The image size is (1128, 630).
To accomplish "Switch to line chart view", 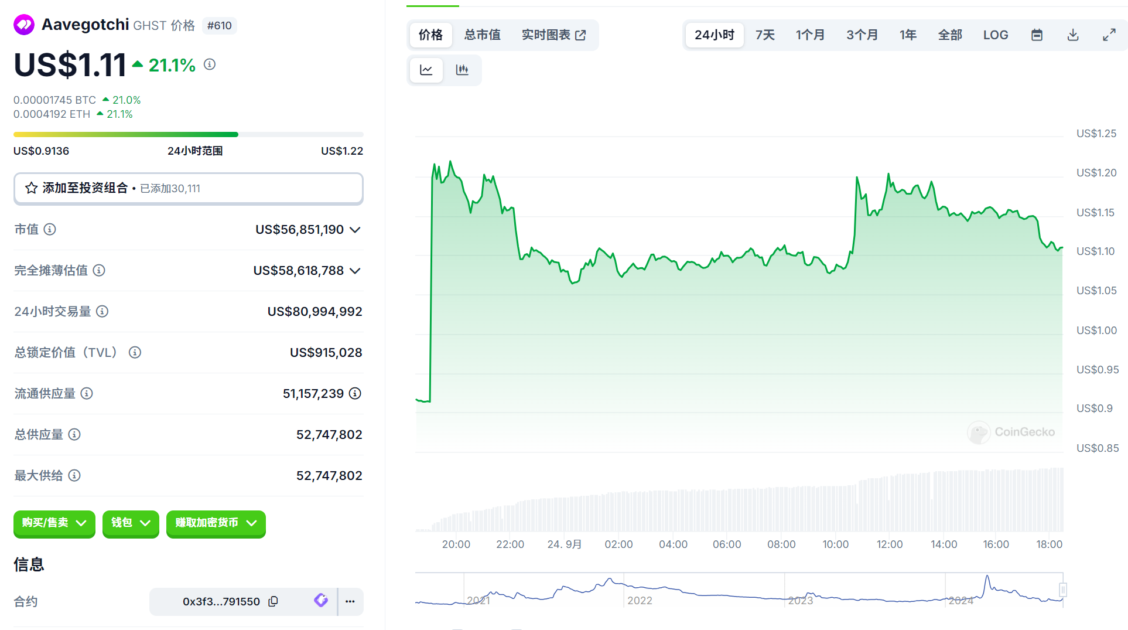I will (x=426, y=70).
